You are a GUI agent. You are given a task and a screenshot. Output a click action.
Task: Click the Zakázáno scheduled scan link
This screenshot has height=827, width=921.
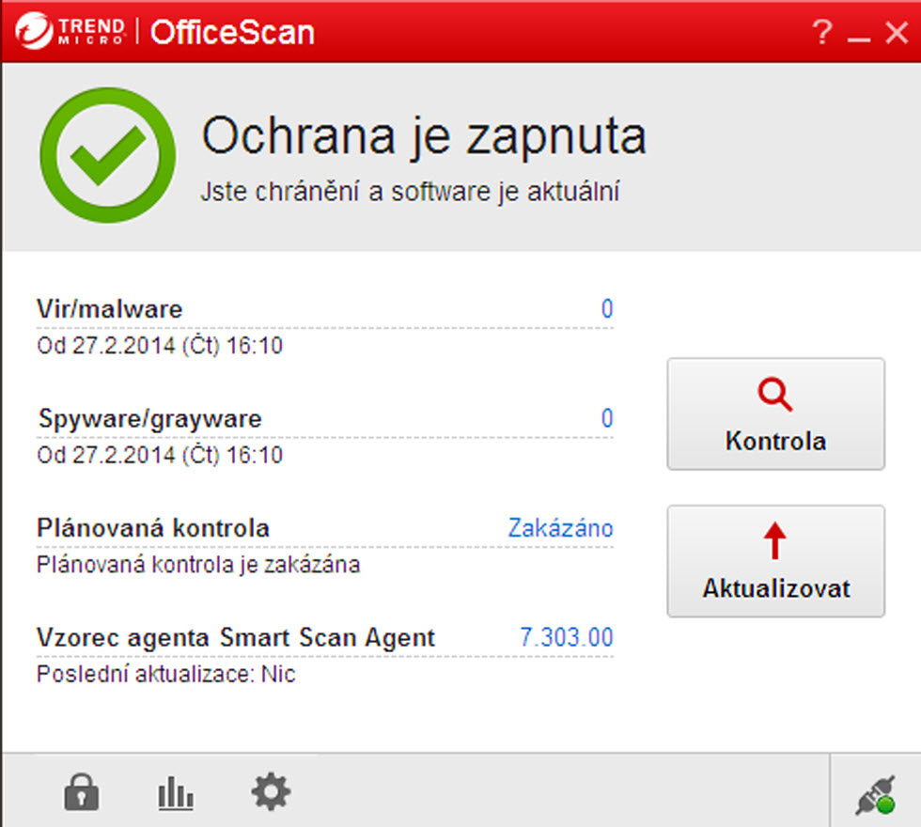[560, 528]
